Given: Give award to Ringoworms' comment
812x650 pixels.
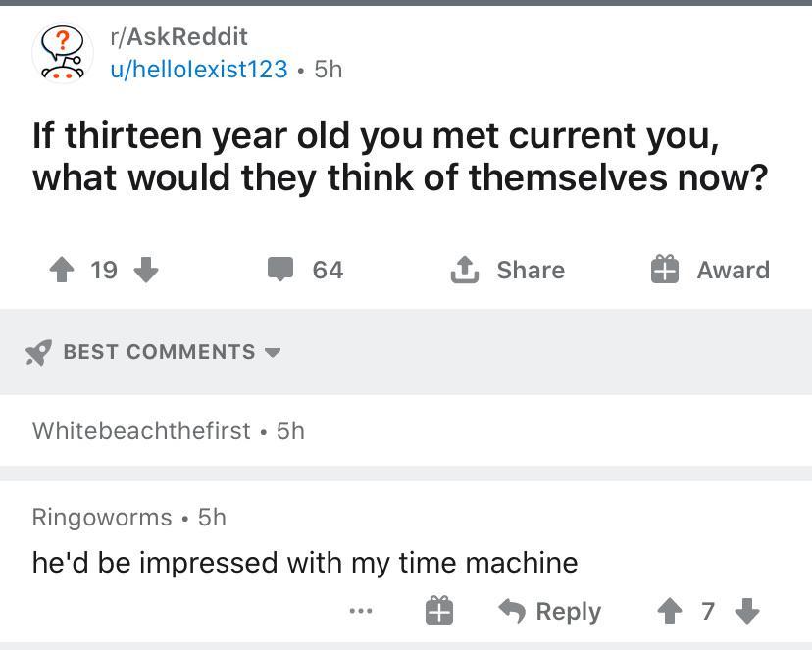Looking at the screenshot, I should (438, 611).
